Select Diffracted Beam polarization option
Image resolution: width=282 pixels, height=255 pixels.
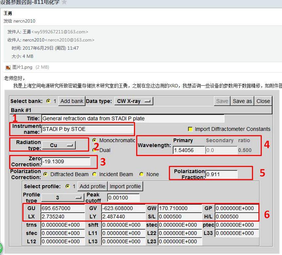click(45, 174)
